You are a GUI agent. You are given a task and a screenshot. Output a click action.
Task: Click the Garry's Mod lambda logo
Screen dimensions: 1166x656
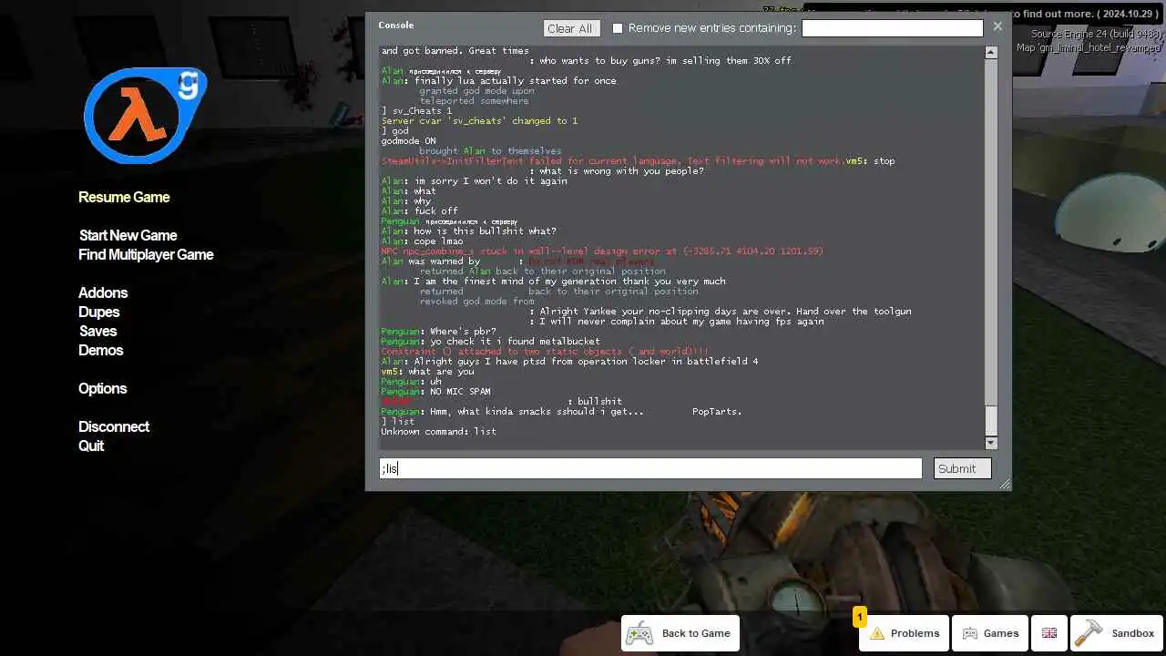146,116
